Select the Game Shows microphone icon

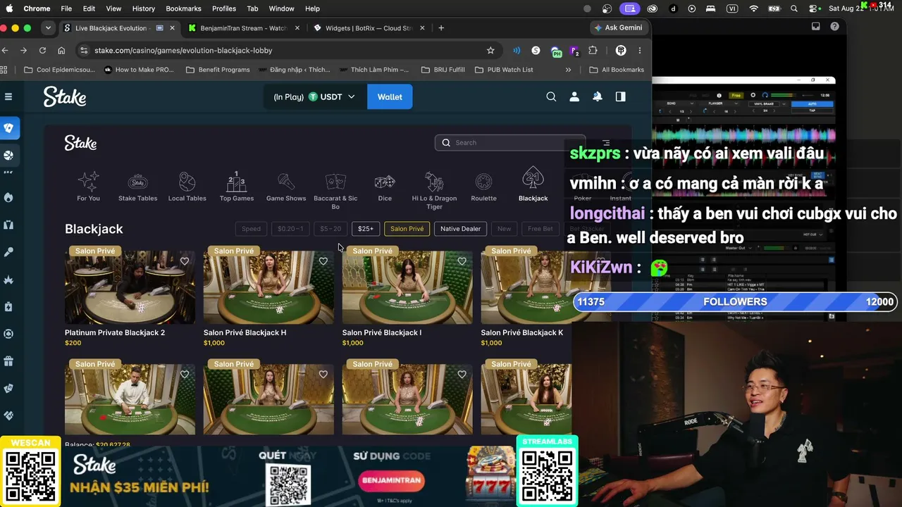(286, 182)
